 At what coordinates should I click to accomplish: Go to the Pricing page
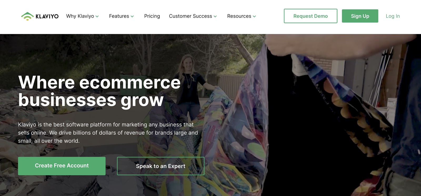click(152, 16)
